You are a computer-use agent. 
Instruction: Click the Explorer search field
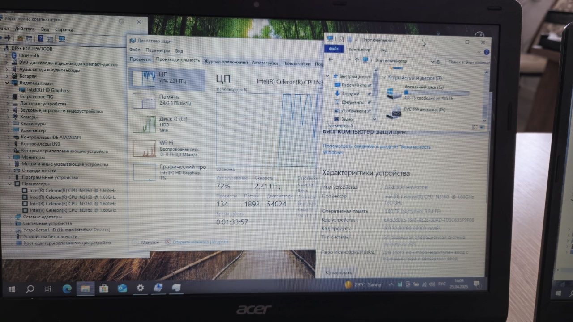point(468,62)
